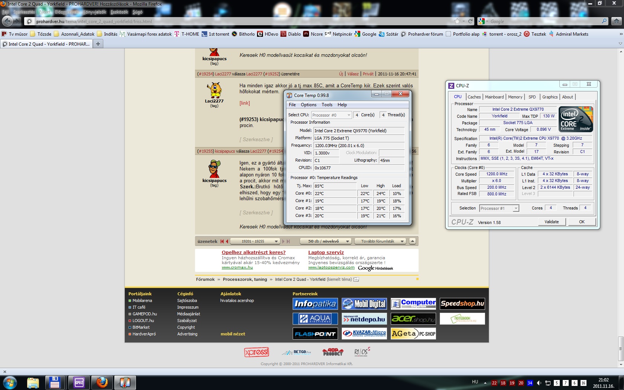The width and height of the screenshot is (624, 390).
Task: Go to previous messages page arrow
Action: point(227,241)
